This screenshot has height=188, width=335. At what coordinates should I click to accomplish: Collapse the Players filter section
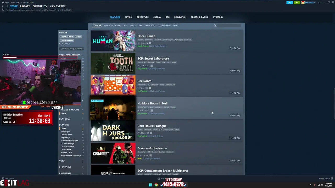pyautogui.click(x=71, y=125)
